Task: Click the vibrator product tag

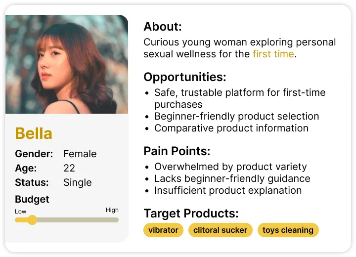Action: (x=163, y=230)
